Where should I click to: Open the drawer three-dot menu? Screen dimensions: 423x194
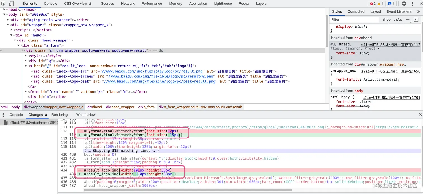click(x=3, y=115)
